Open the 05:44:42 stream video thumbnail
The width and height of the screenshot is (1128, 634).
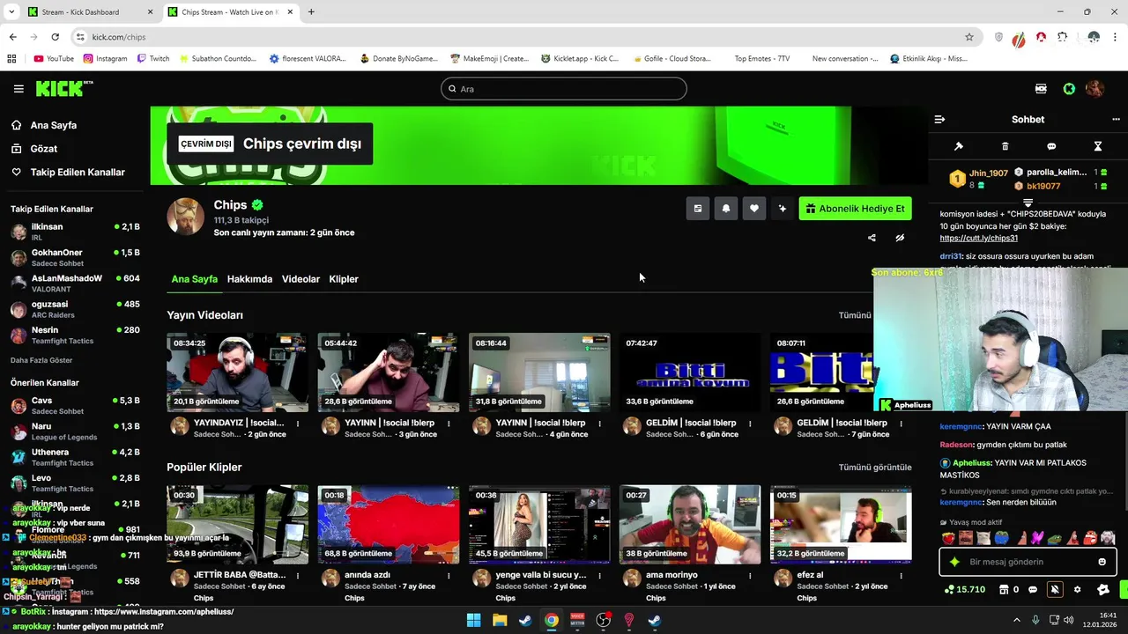tap(389, 372)
